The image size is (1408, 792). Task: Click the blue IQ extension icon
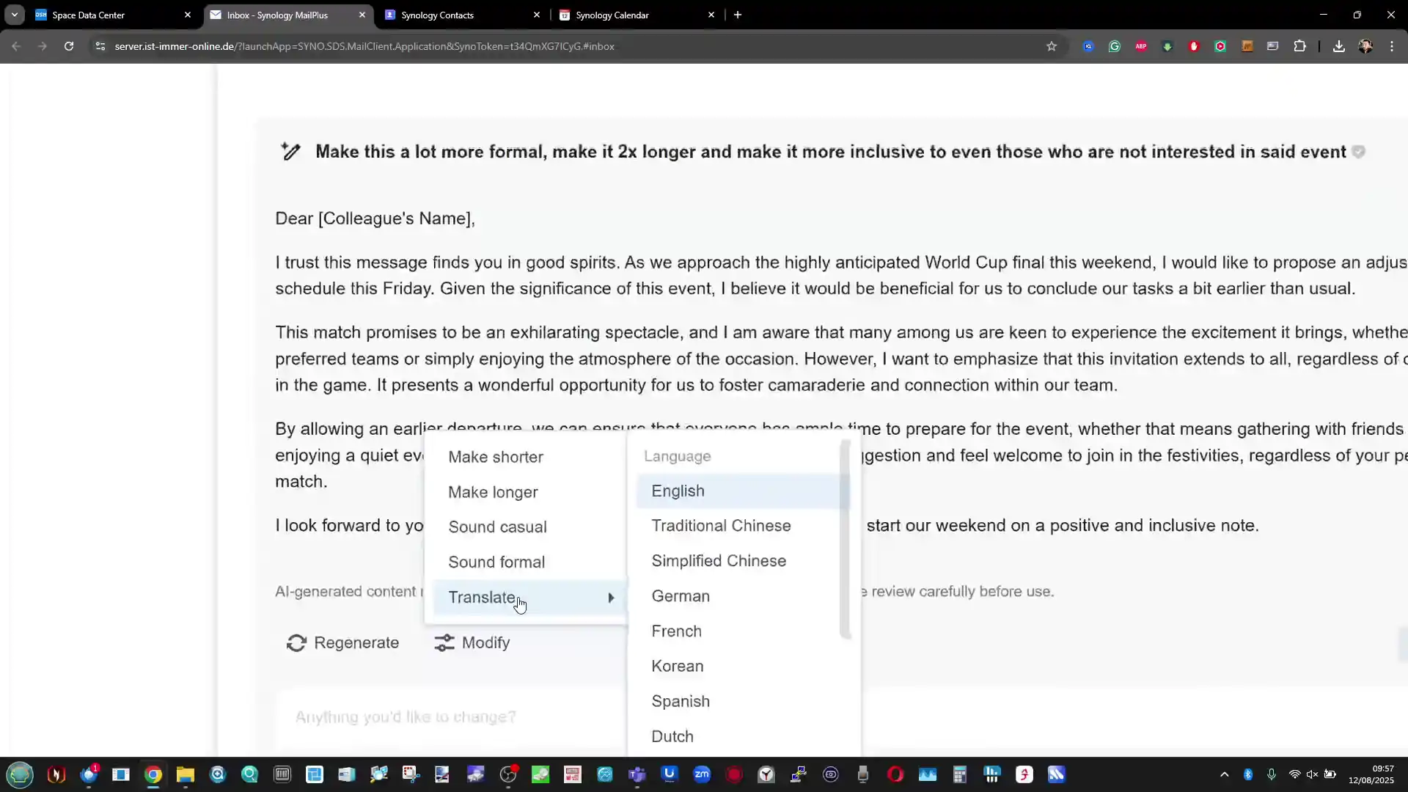[1088, 46]
